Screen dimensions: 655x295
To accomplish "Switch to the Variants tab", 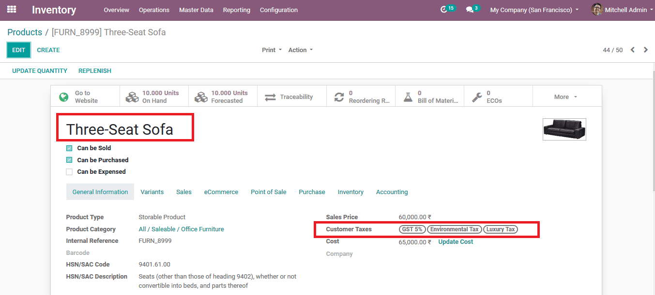I will tap(152, 192).
